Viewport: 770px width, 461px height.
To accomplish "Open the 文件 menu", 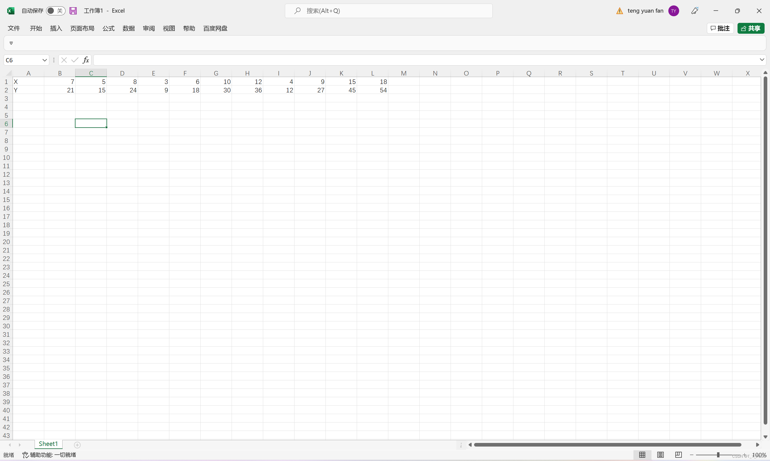I will point(14,28).
